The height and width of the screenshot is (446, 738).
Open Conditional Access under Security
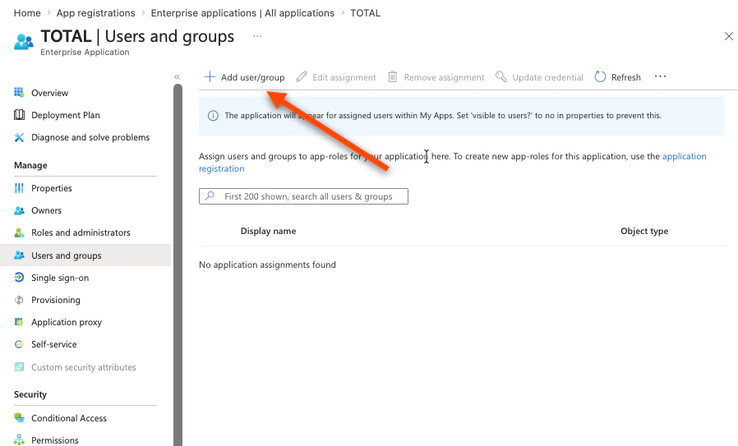pyautogui.click(x=69, y=418)
